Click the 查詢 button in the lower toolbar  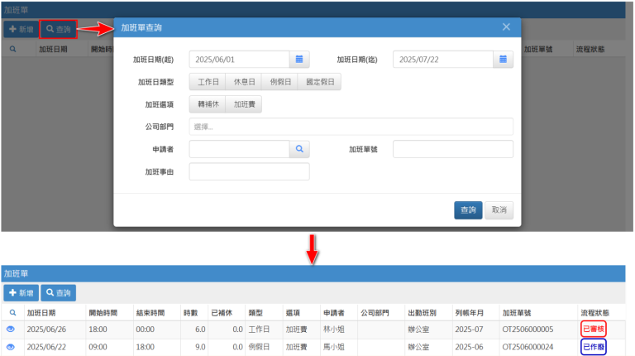[x=59, y=293]
